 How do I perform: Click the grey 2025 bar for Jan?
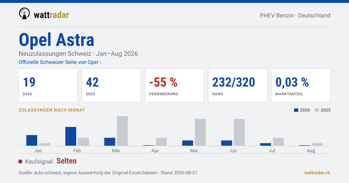pyautogui.click(x=44, y=144)
